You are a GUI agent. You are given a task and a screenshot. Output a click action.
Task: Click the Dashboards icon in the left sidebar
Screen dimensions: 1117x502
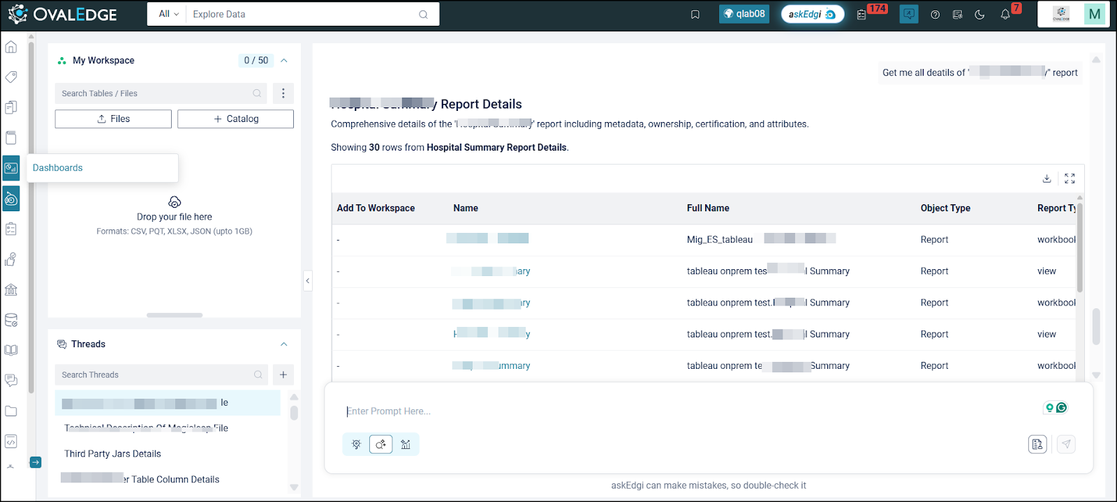click(11, 168)
